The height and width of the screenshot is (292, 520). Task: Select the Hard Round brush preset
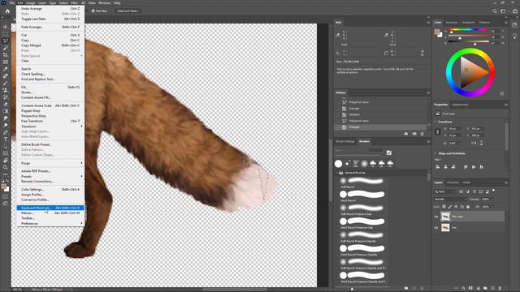tap(362, 195)
